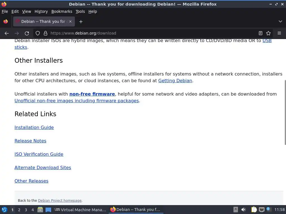Select the Debian Thank you browser tab
286x214 pixels.
pos(44,21)
